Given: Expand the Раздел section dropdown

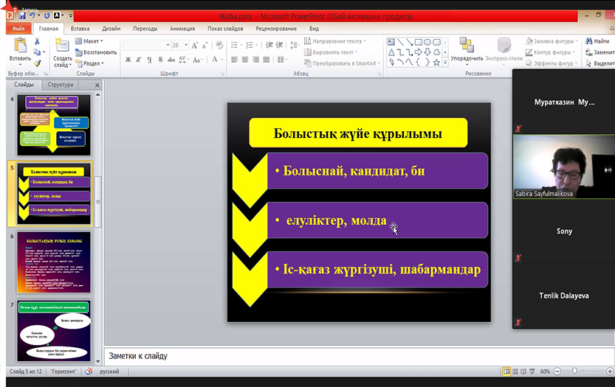Looking at the screenshot, I should pos(92,63).
